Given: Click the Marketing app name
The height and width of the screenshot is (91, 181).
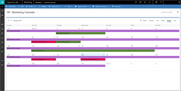Looking at the screenshot, I should 28,2.
